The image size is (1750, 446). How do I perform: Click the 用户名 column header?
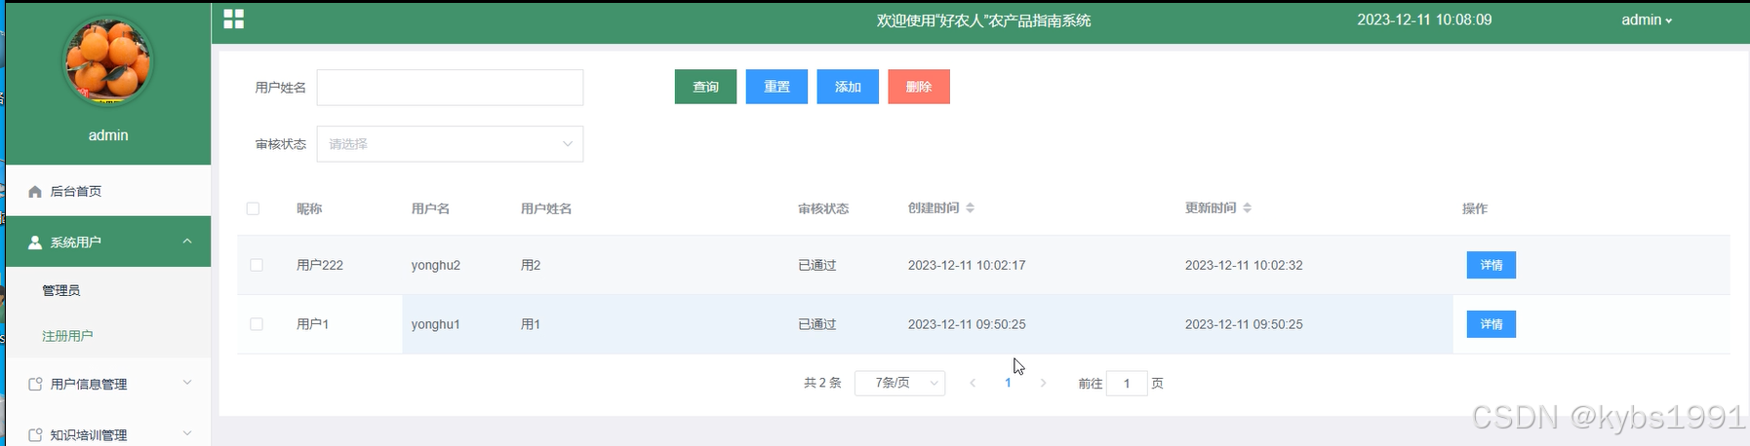pos(430,208)
